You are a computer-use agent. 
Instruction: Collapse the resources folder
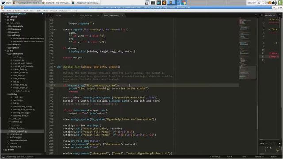click(x=5, y=23)
